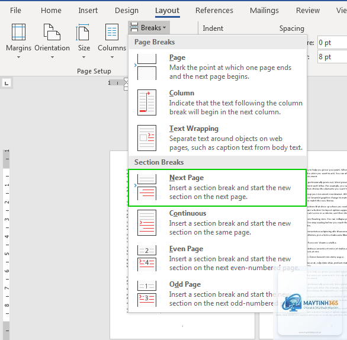The image size is (347, 340).
Task: Click the Page break thumbnail icon
Action: point(147,67)
